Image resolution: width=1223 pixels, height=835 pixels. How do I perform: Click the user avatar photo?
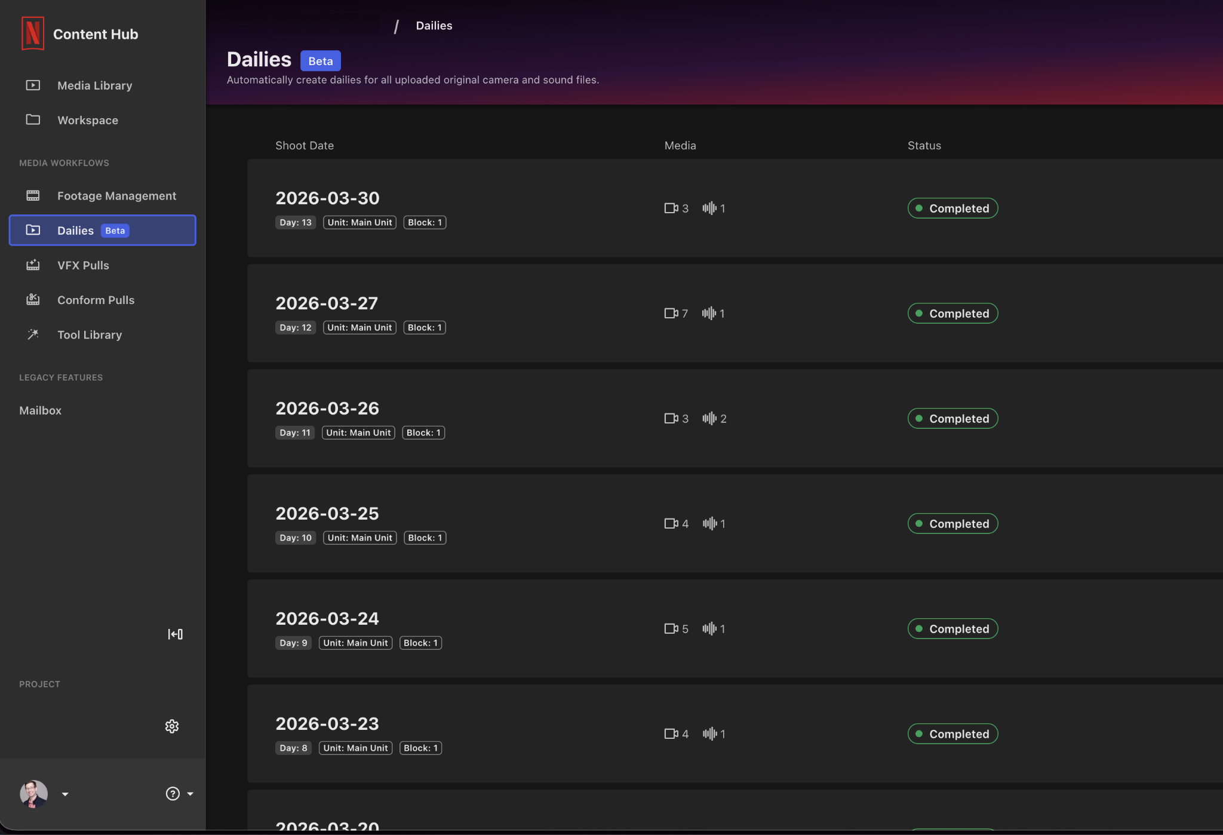tap(34, 794)
